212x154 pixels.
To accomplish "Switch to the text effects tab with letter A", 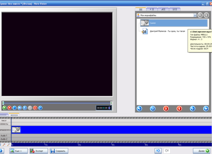I will [x=163, y=9].
